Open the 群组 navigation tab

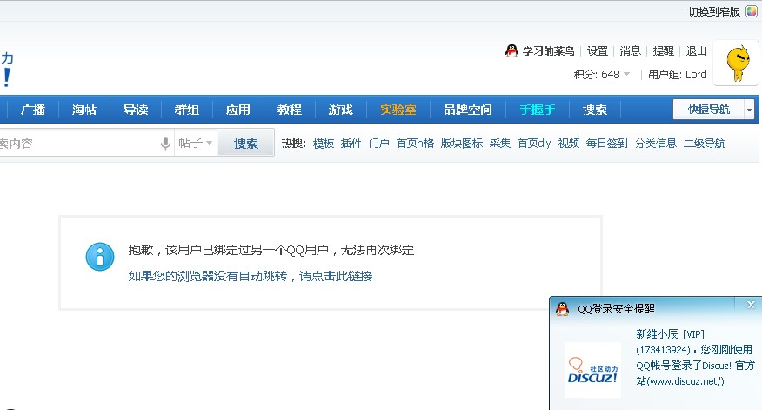click(187, 110)
